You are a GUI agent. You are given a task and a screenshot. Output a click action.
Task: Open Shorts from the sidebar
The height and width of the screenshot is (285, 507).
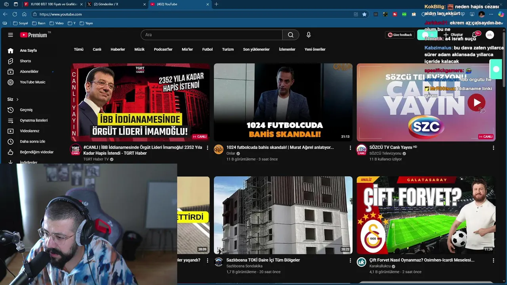click(25, 61)
